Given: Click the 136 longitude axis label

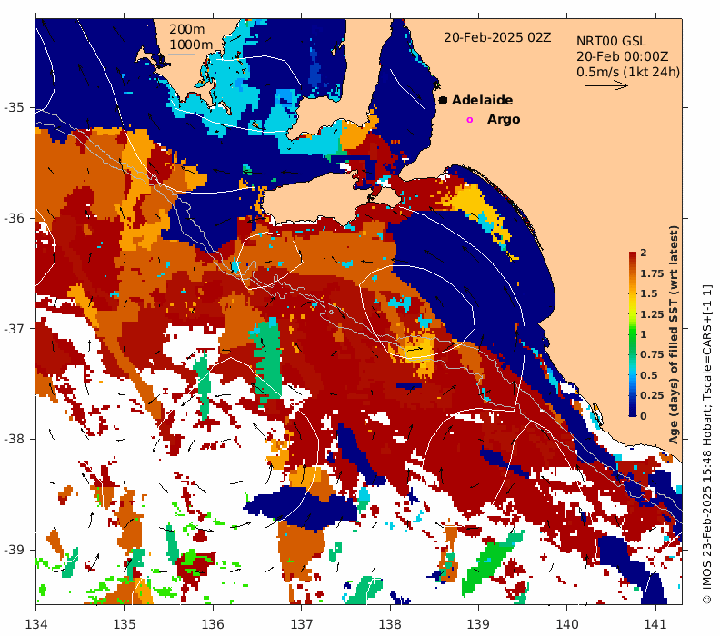Looking at the screenshot, I should [x=213, y=624].
